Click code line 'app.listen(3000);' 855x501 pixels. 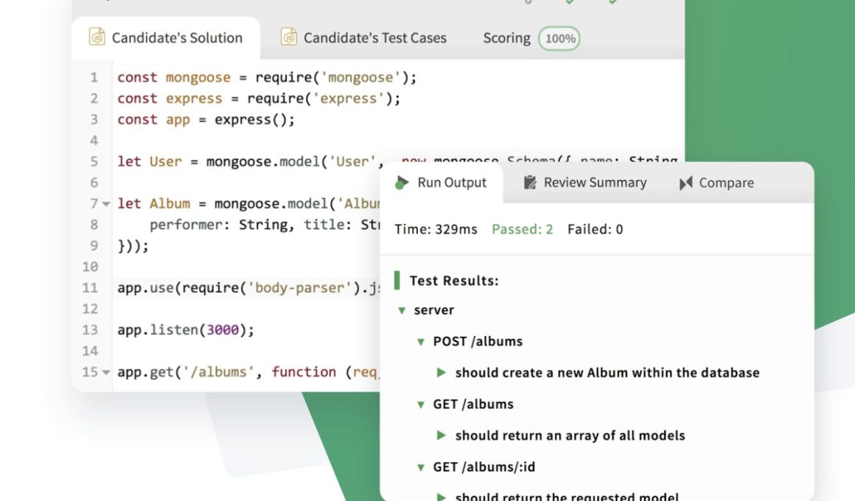(186, 330)
